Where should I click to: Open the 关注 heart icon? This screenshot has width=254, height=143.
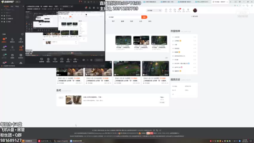(x=170, y=10)
